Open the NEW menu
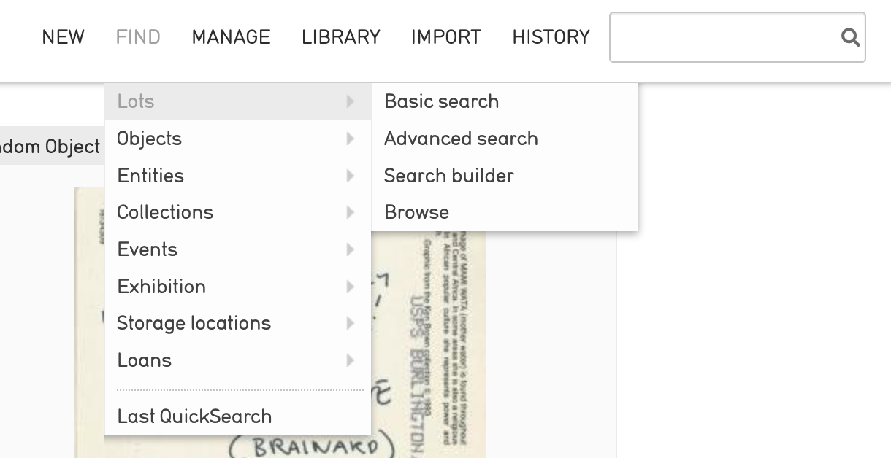The image size is (891, 458). click(63, 37)
